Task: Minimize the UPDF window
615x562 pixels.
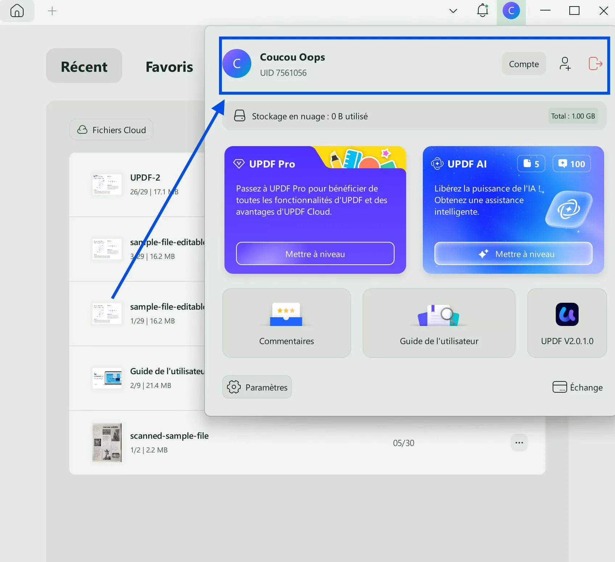Action: point(545,11)
